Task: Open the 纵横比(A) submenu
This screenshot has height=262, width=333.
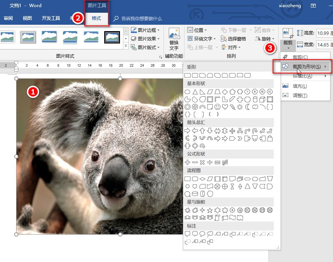Action: pyautogui.click(x=302, y=76)
